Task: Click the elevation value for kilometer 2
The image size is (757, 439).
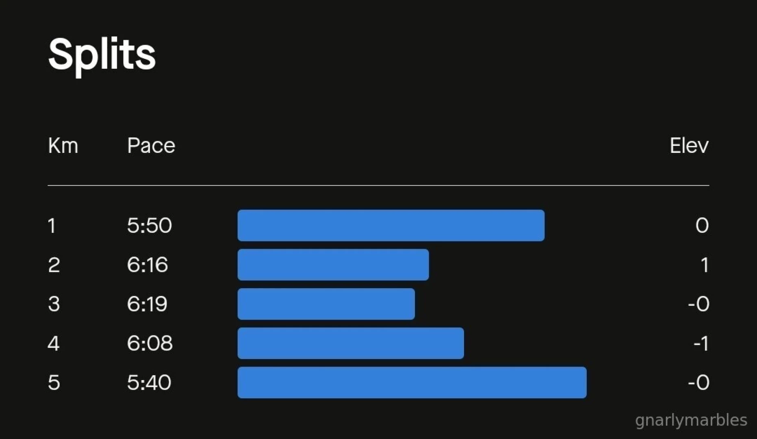Action: coord(704,265)
